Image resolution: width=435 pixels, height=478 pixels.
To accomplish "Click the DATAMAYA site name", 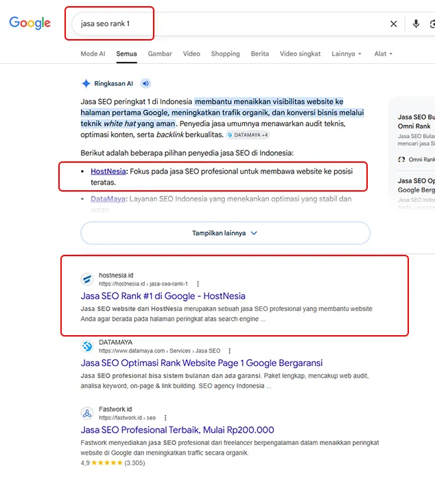I will 115,342.
